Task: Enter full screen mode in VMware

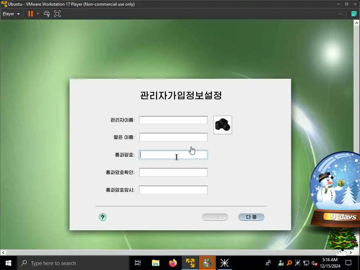Action: 57,14
